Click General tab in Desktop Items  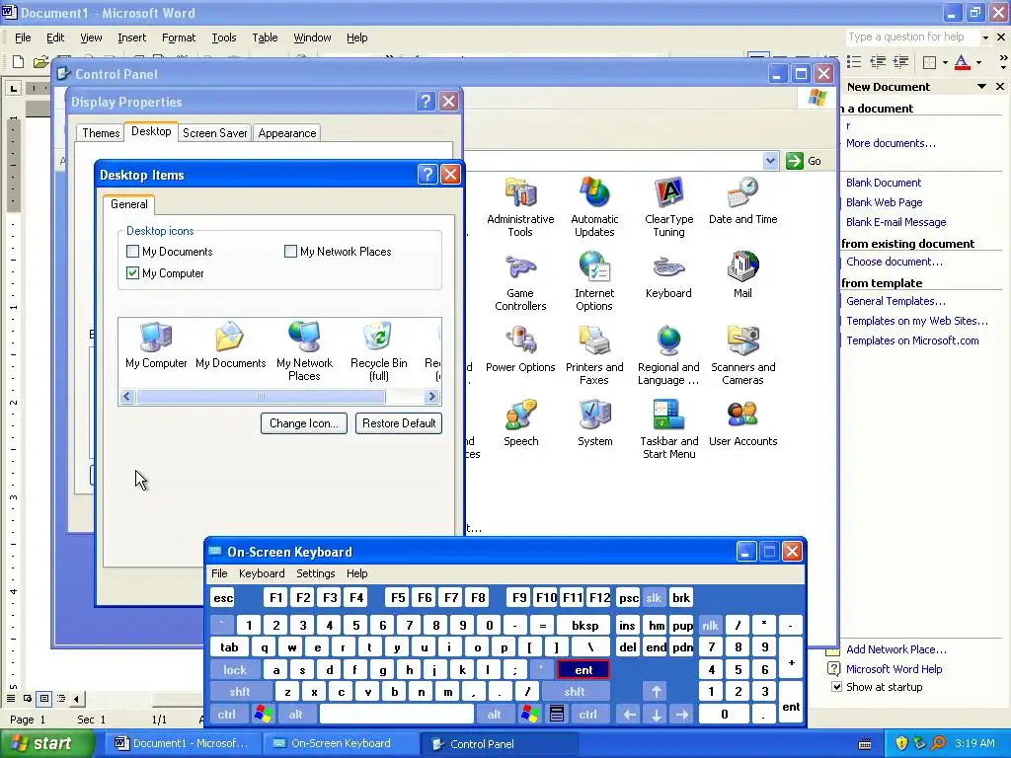129,204
